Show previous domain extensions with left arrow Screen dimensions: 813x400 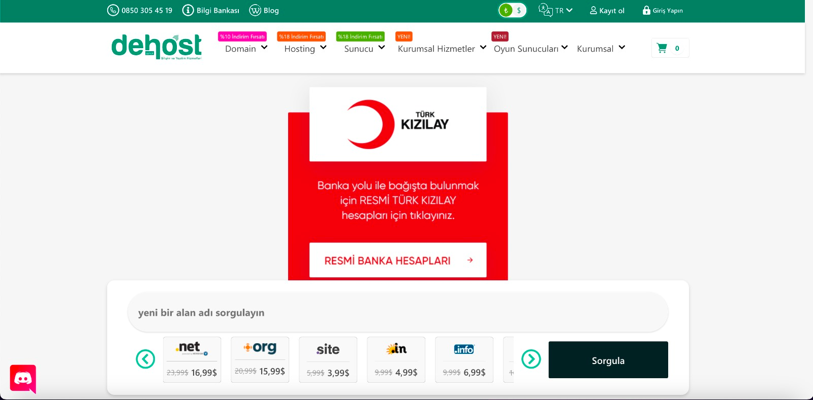tap(145, 359)
